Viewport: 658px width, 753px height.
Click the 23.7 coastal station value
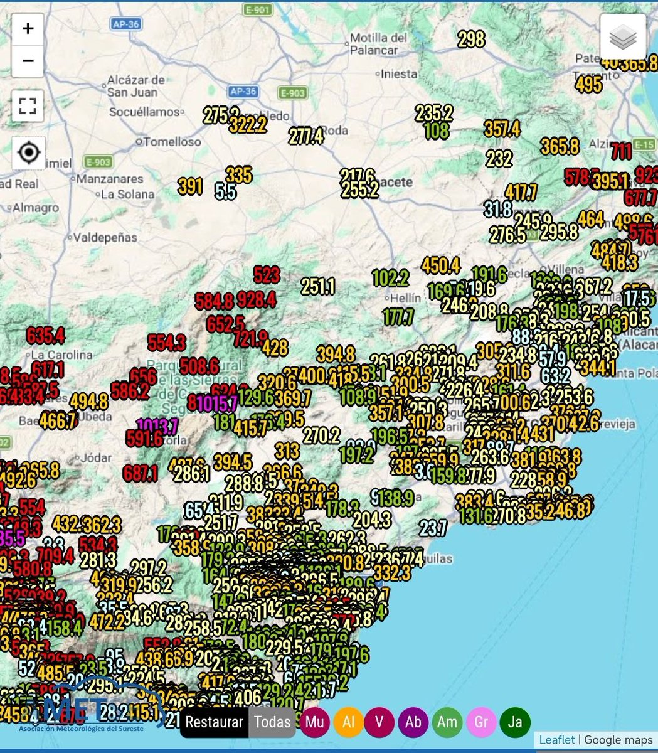433,528
